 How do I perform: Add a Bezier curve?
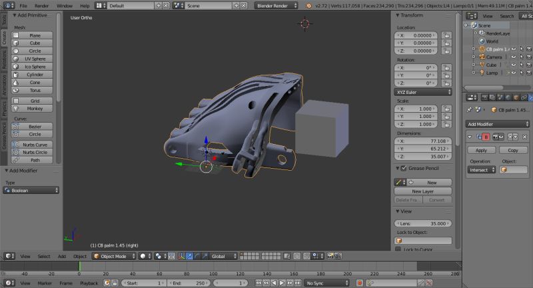pos(32,127)
